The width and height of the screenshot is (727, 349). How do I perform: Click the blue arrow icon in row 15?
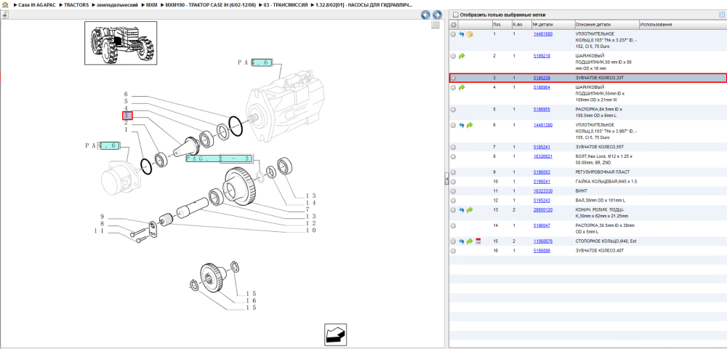(x=462, y=241)
